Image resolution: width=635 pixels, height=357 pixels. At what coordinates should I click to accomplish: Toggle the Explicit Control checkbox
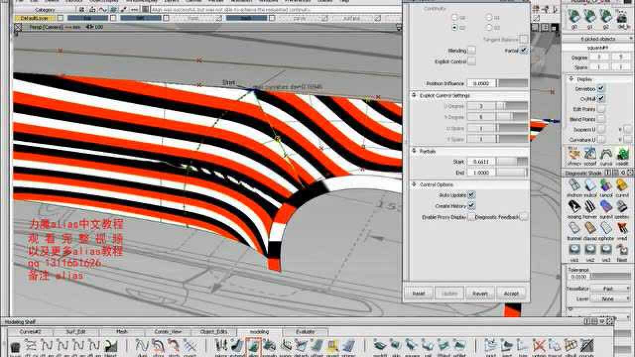pyautogui.click(x=472, y=61)
